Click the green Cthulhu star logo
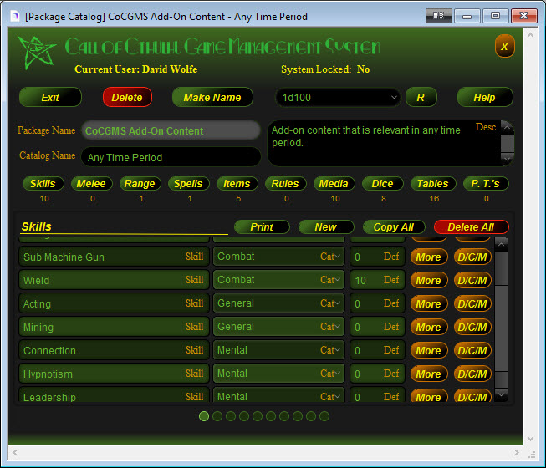The image size is (546, 468). click(x=36, y=53)
